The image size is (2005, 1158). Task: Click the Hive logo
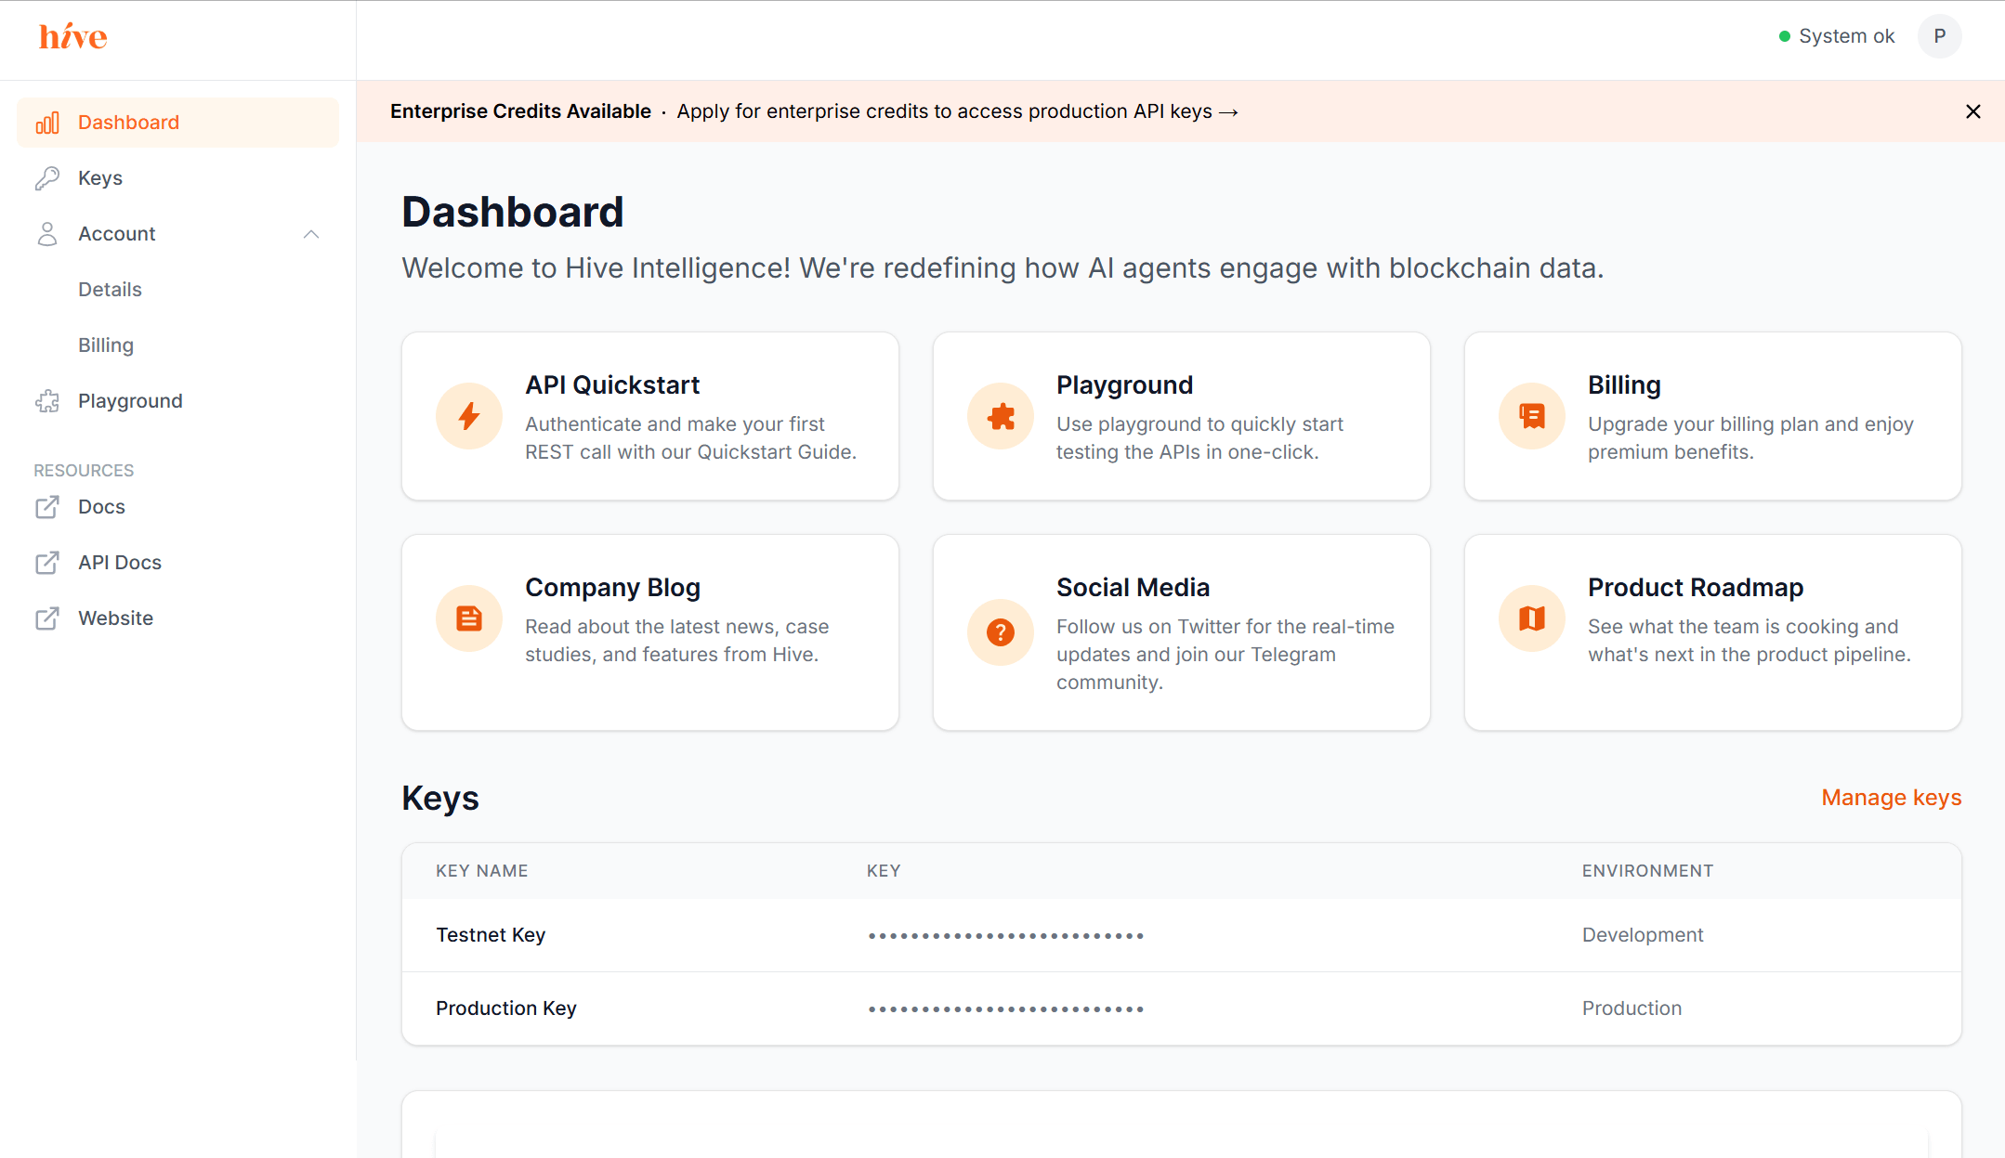click(72, 36)
